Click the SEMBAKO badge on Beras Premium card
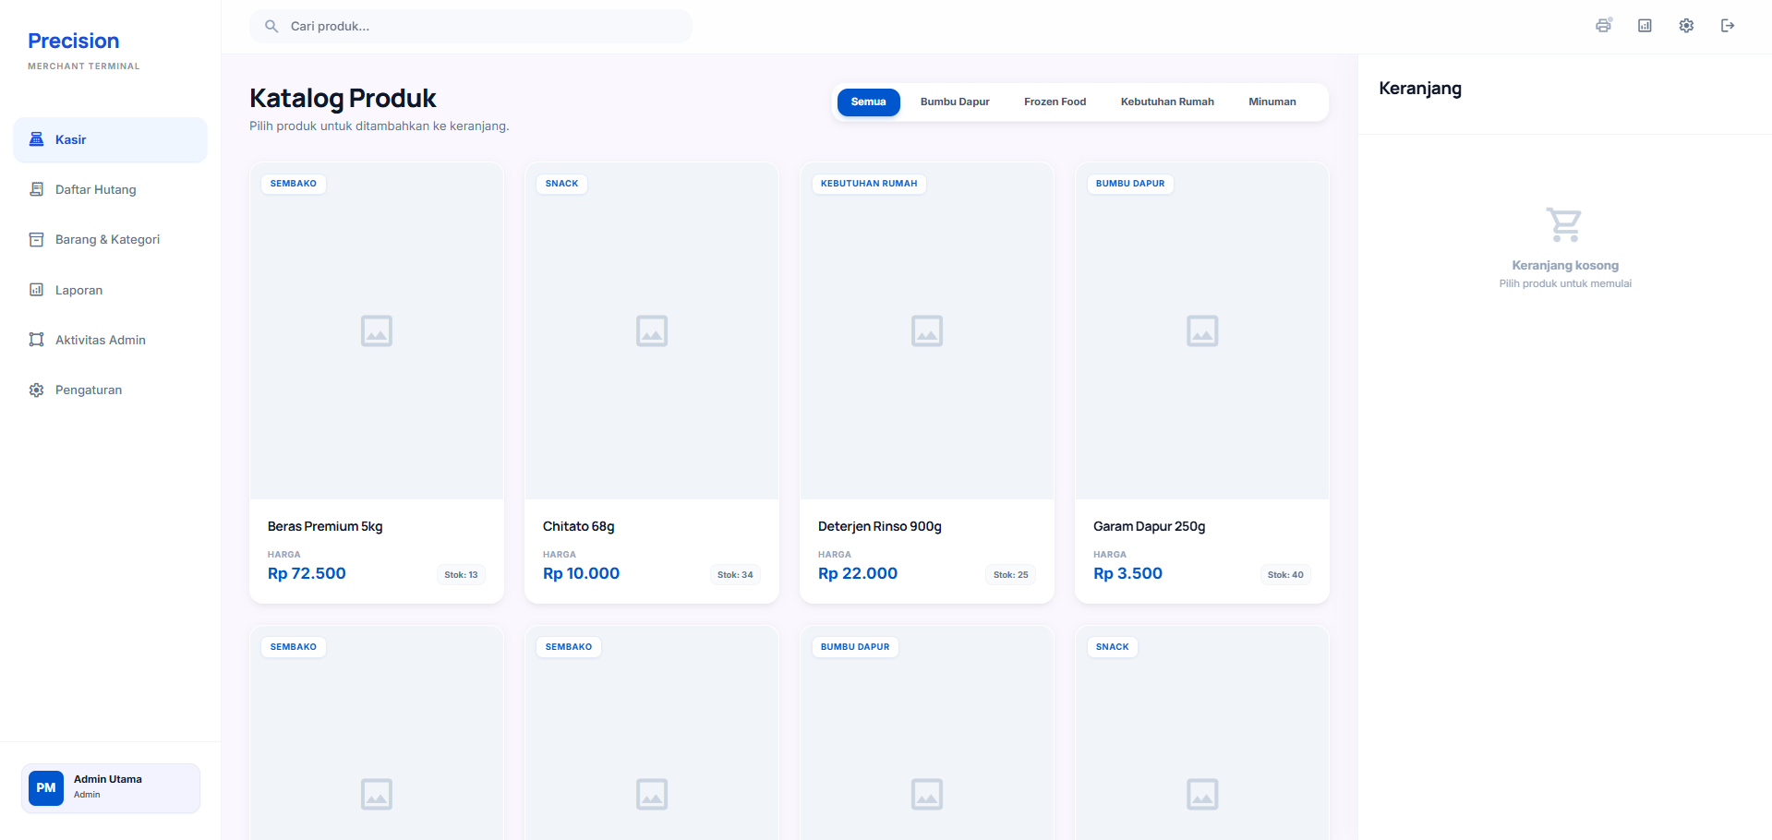This screenshot has height=840, width=1772. click(294, 184)
